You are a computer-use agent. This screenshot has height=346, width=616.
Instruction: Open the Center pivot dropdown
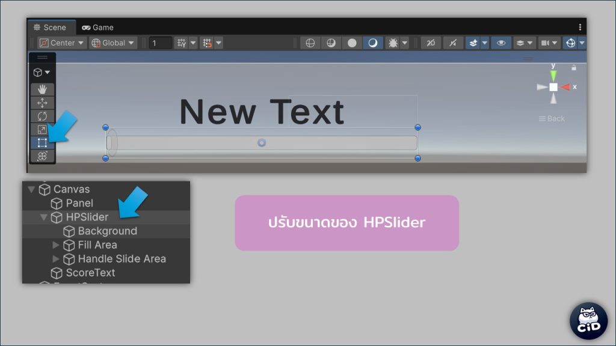pyautogui.click(x=61, y=43)
